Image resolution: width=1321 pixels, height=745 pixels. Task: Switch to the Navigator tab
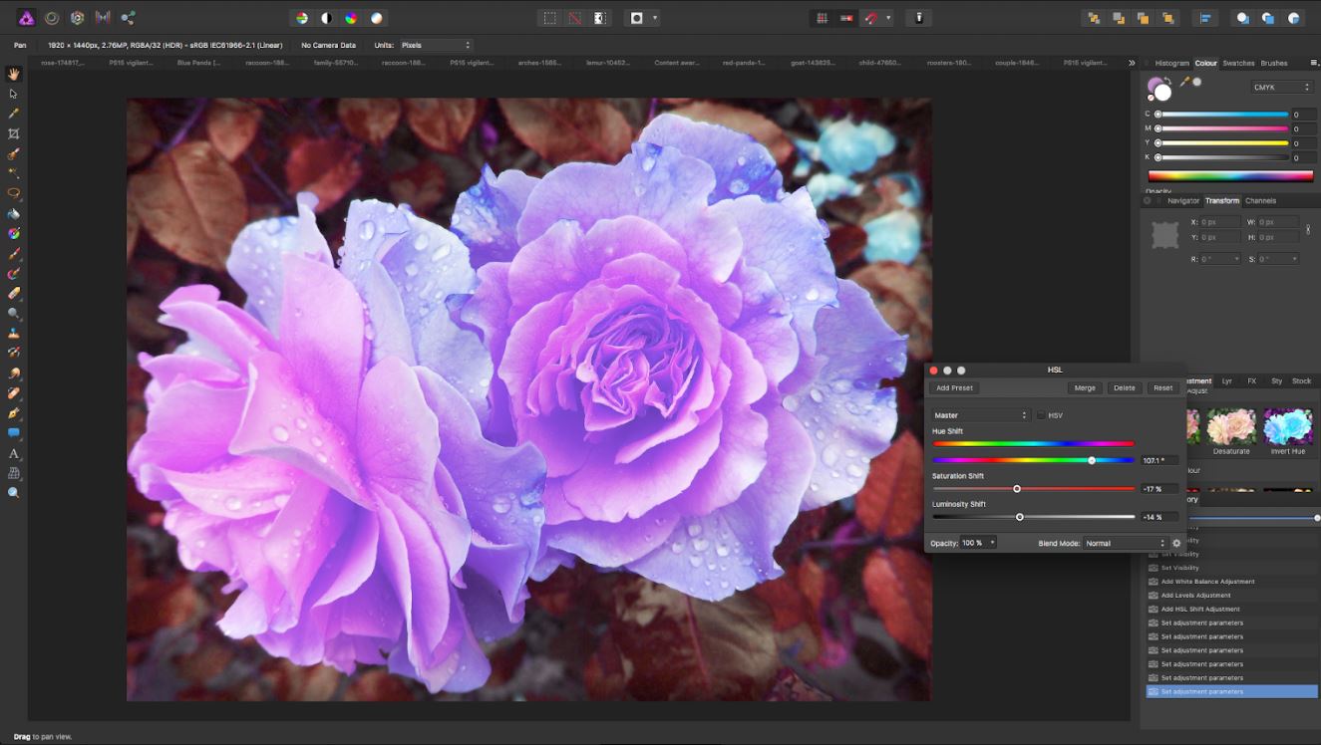click(1183, 200)
